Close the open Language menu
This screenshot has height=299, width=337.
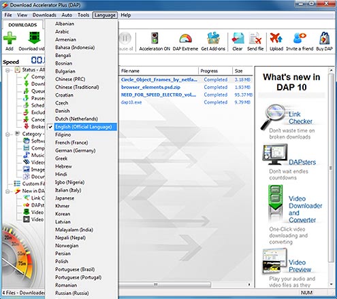(105, 15)
